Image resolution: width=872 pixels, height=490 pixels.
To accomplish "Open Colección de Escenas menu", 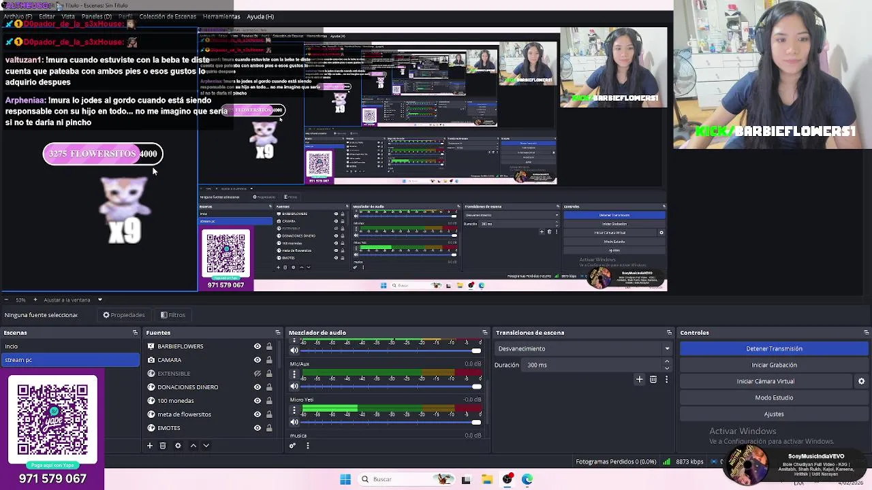I will point(168,16).
